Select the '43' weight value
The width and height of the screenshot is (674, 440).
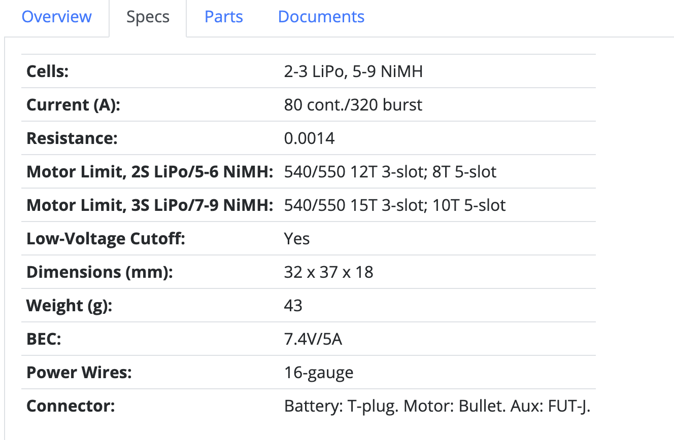[x=293, y=306]
